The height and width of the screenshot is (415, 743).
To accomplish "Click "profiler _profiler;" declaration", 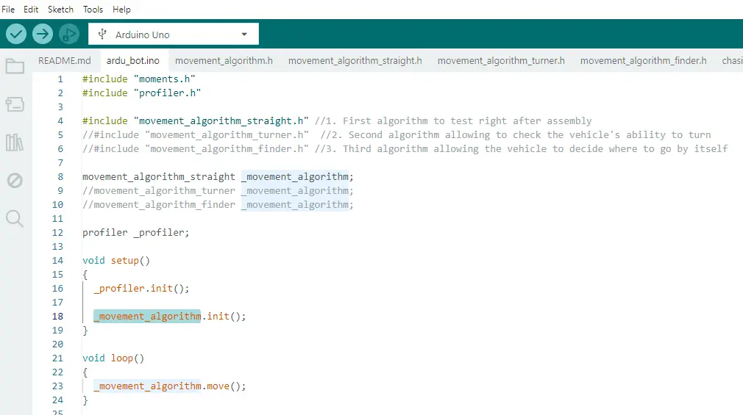I will tap(135, 232).
